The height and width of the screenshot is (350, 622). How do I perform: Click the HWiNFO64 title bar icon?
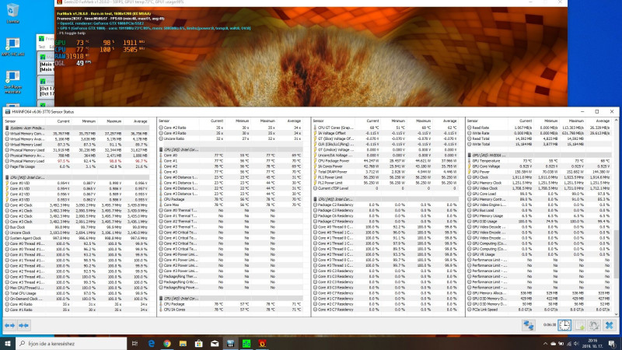tap(8, 112)
